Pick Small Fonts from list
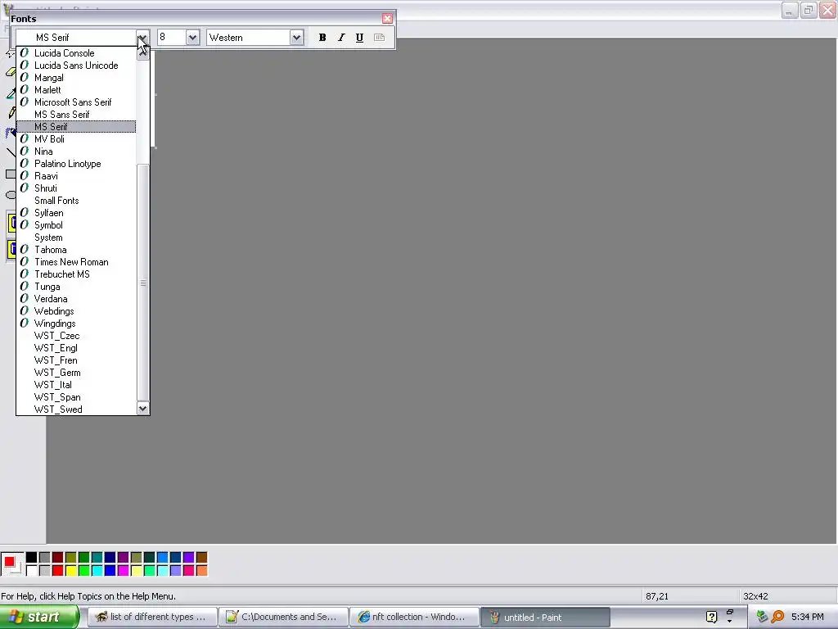The width and height of the screenshot is (838, 629). pyautogui.click(x=76, y=201)
